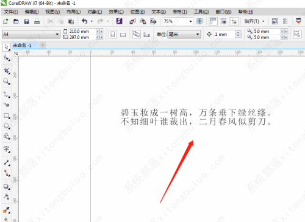Screen dimensions: 305x222
Task: Select the Ellipse tool
Action: point(7,127)
